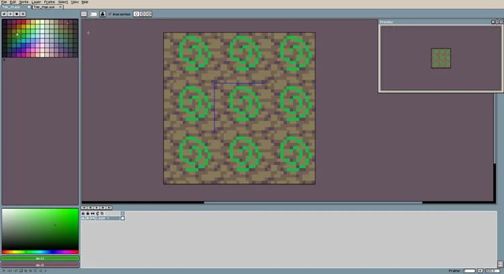Hide Layer 1 using its eye icon
This screenshot has width=504, height=274.
(83, 218)
